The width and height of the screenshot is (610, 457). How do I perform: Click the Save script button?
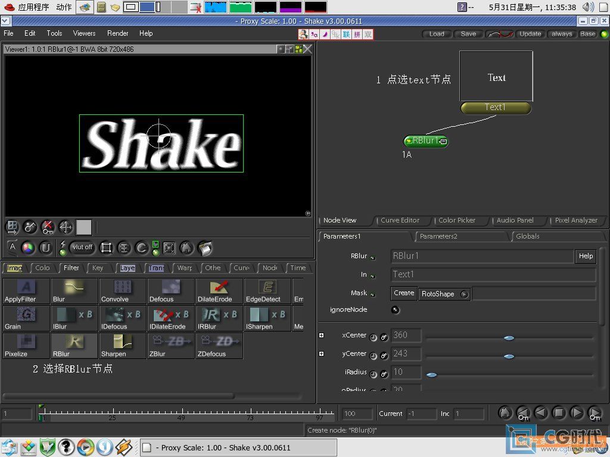(468, 34)
